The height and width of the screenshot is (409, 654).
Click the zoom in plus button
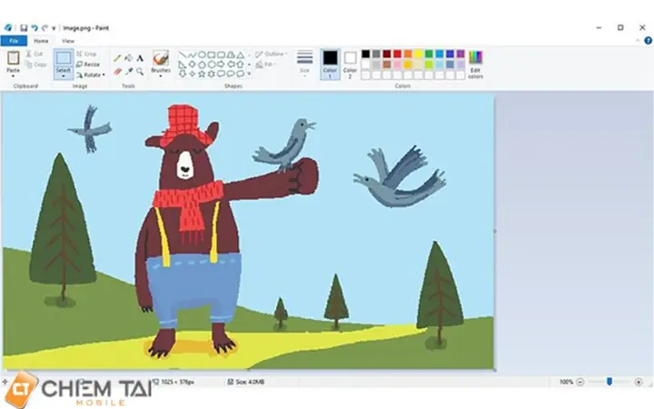point(639,382)
